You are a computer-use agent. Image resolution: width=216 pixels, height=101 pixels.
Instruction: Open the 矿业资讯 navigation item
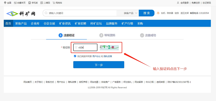(65, 23)
